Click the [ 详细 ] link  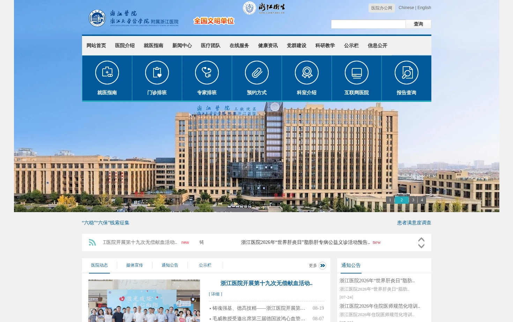pos(216,294)
